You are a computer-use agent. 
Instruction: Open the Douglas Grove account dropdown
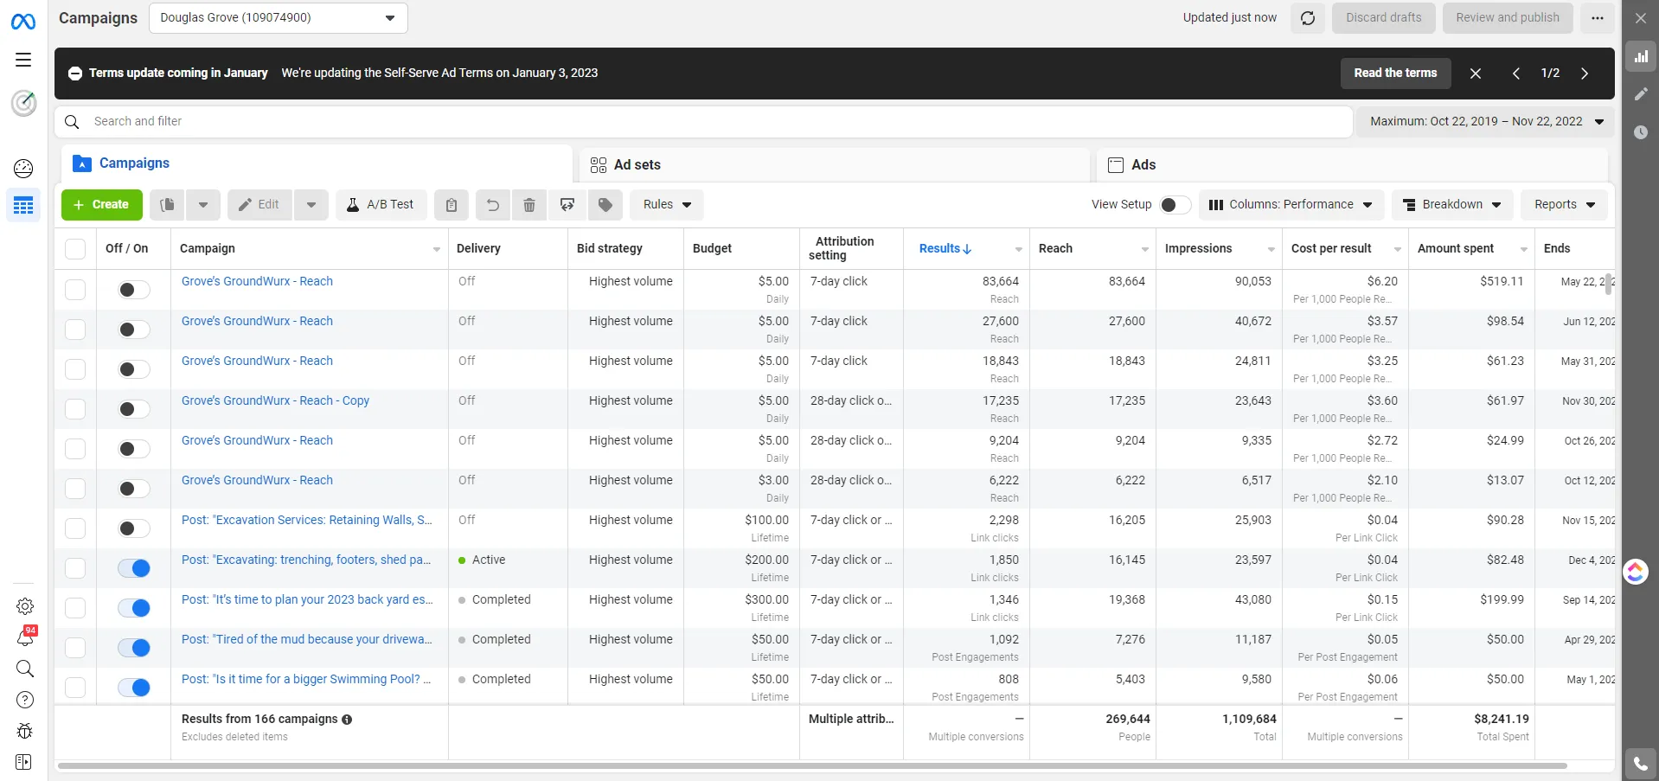coord(279,18)
